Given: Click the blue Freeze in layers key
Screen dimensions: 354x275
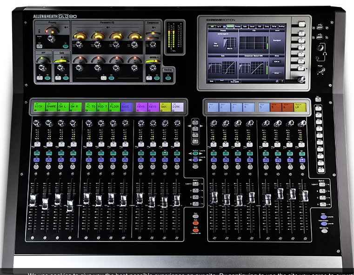Looking at the screenshot, I should click(323, 224).
